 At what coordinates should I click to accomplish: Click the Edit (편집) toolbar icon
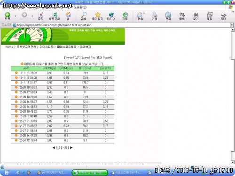click(x=168, y=16)
